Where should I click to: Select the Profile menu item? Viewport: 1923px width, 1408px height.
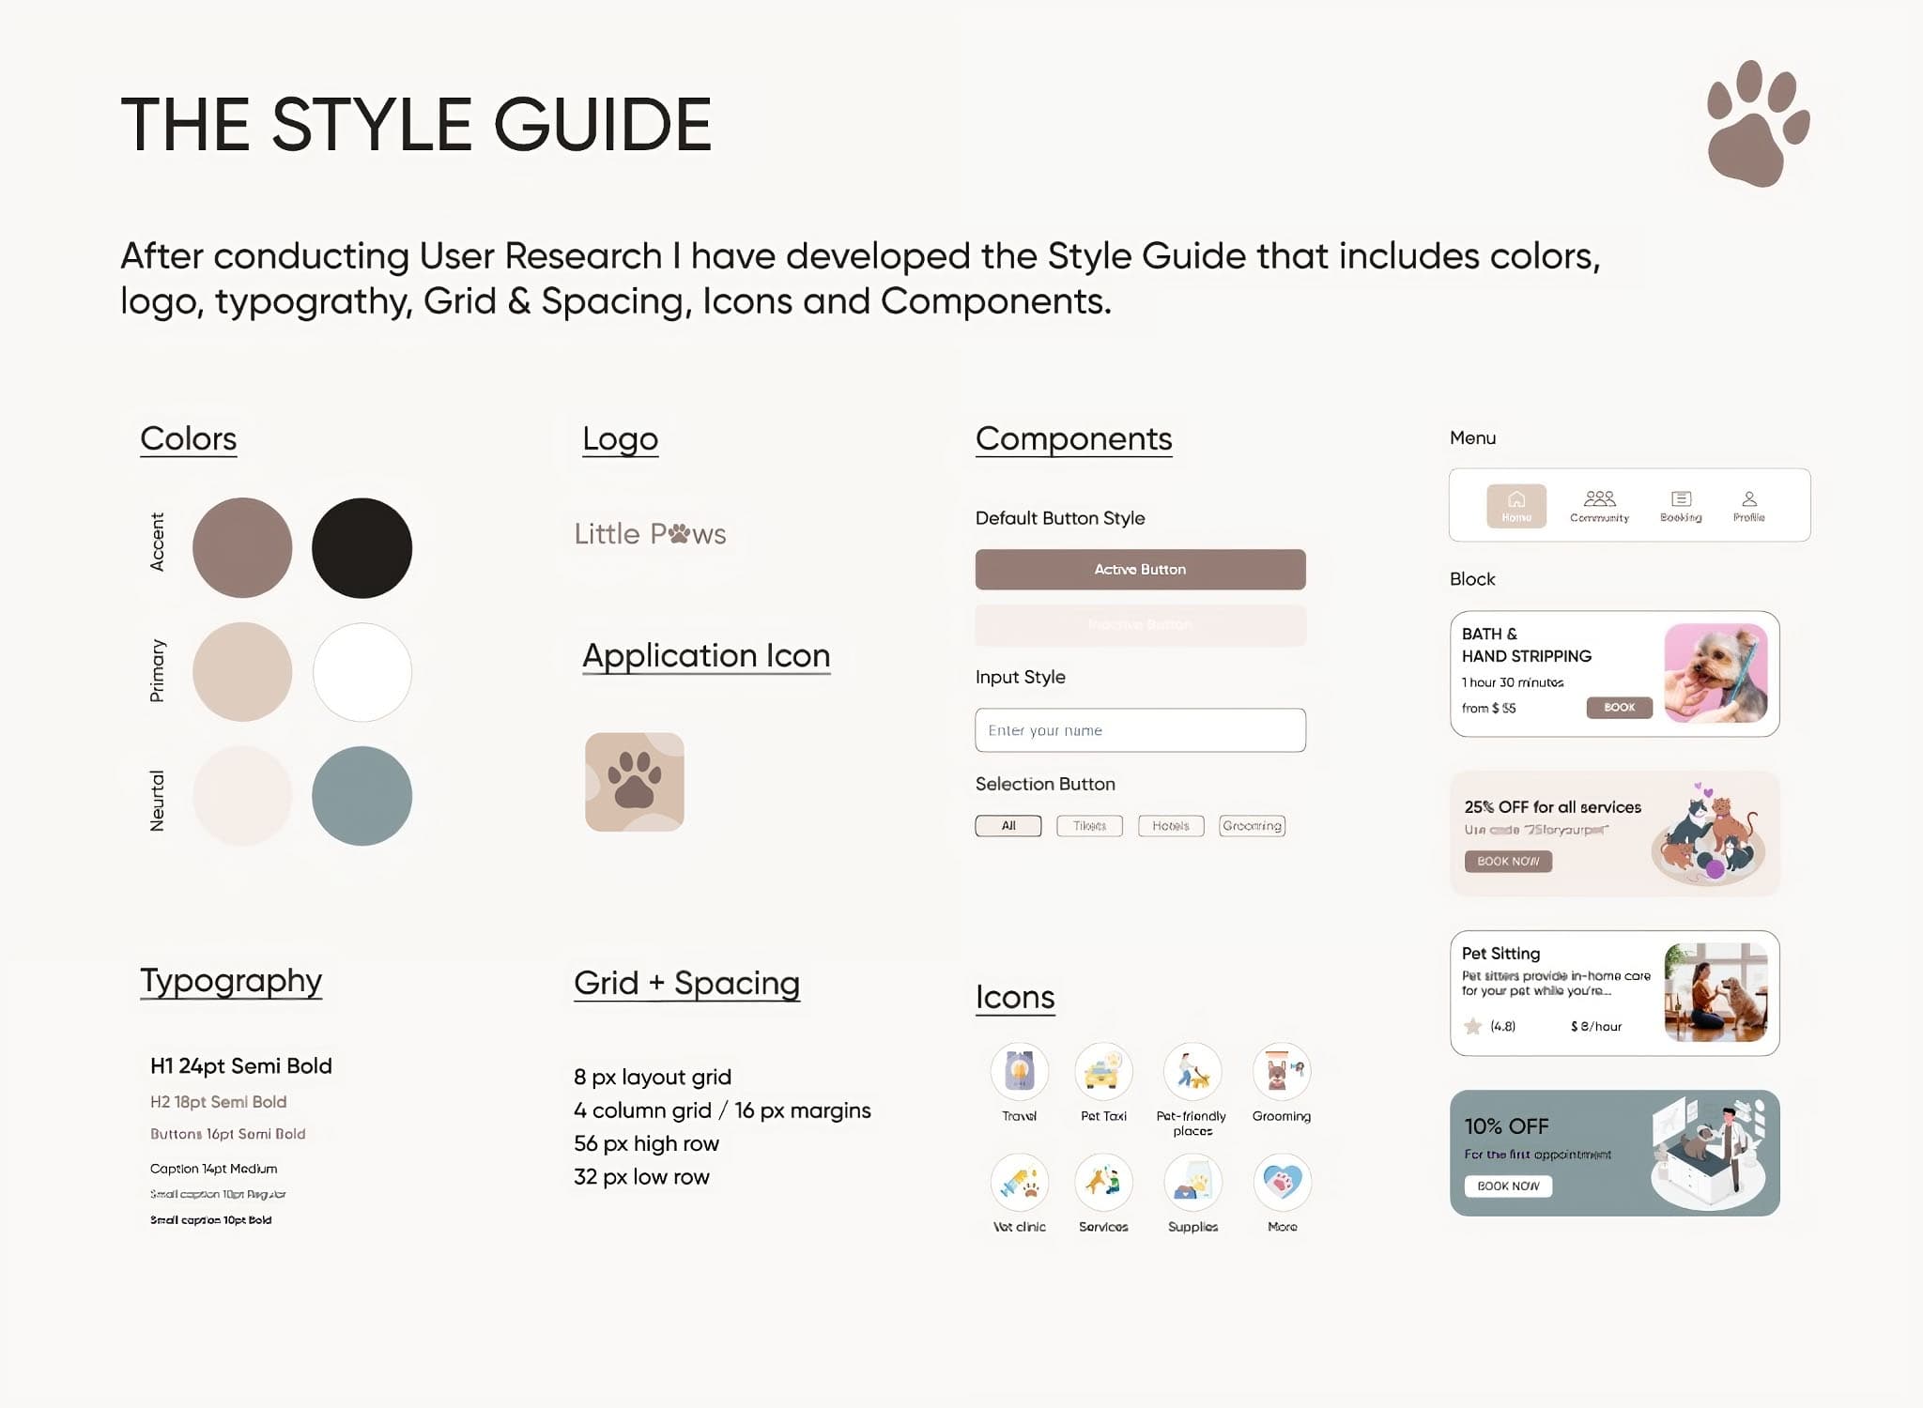(x=1748, y=504)
